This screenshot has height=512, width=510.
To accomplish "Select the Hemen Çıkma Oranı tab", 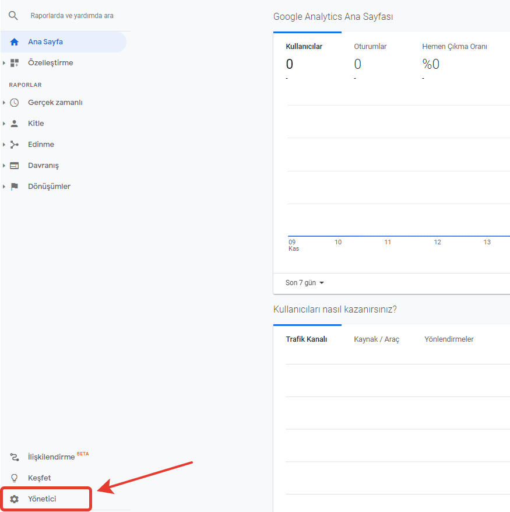I will tap(455, 47).
